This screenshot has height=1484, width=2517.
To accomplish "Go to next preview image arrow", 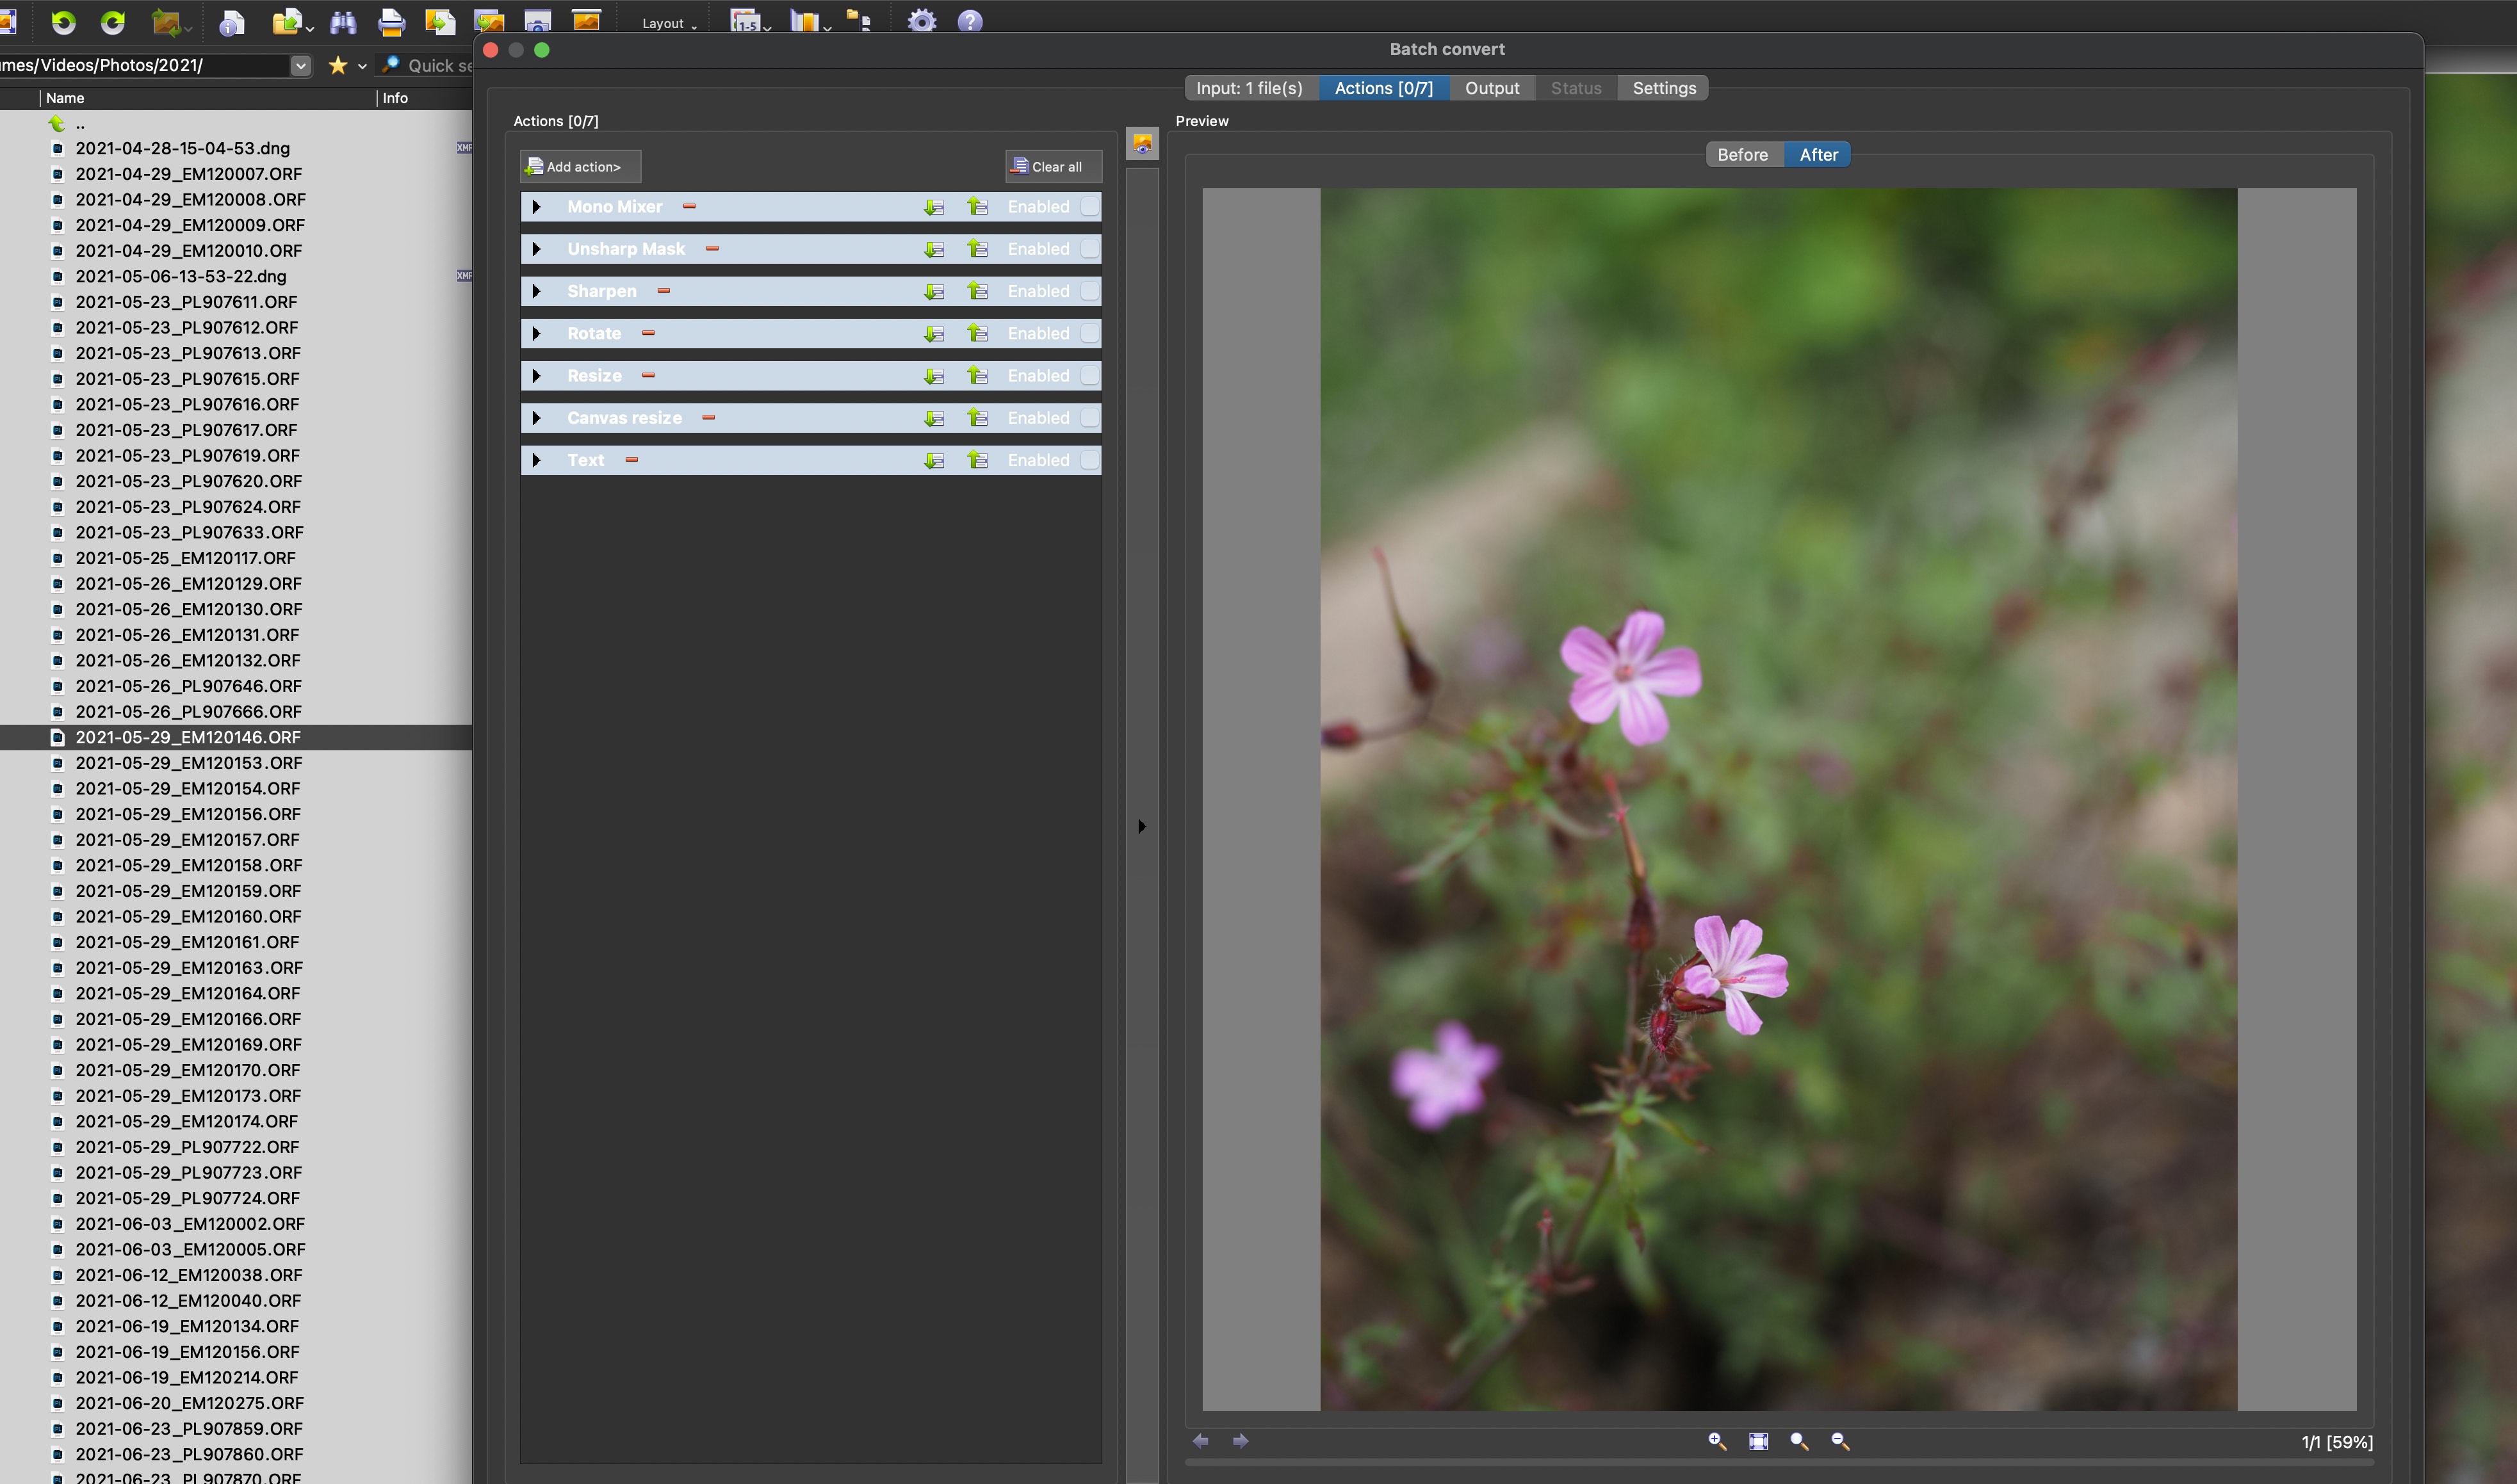I will coord(1241,1441).
